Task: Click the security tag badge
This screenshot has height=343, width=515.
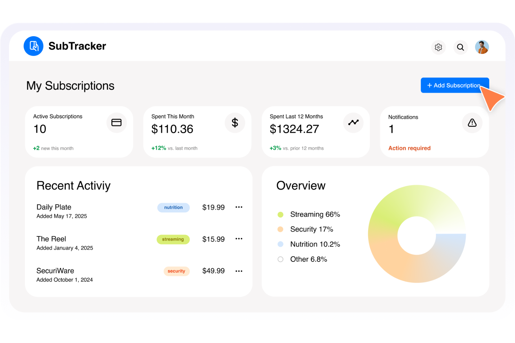Action: 176,271
